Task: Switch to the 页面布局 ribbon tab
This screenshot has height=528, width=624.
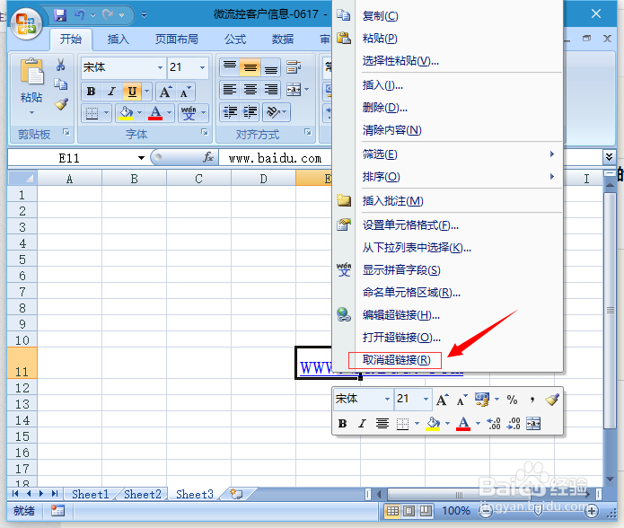Action: point(177,39)
